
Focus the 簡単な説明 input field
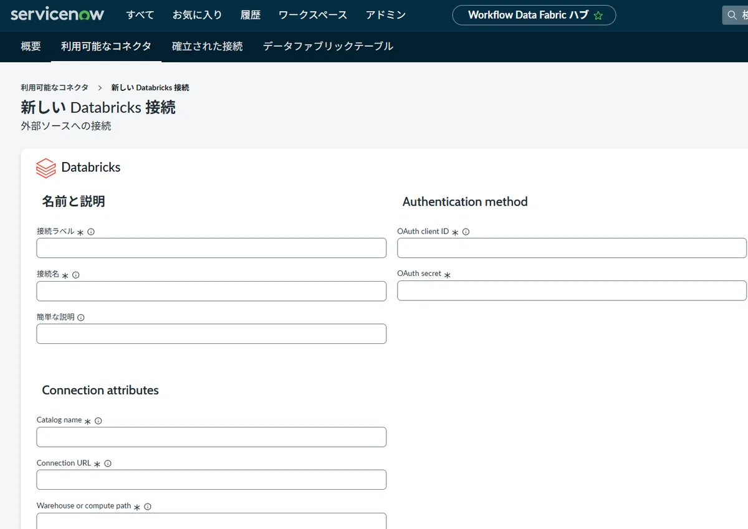pos(211,334)
